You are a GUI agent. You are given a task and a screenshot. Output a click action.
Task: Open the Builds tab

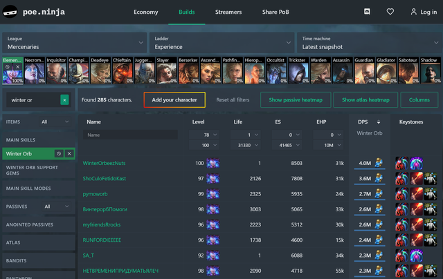187,12
